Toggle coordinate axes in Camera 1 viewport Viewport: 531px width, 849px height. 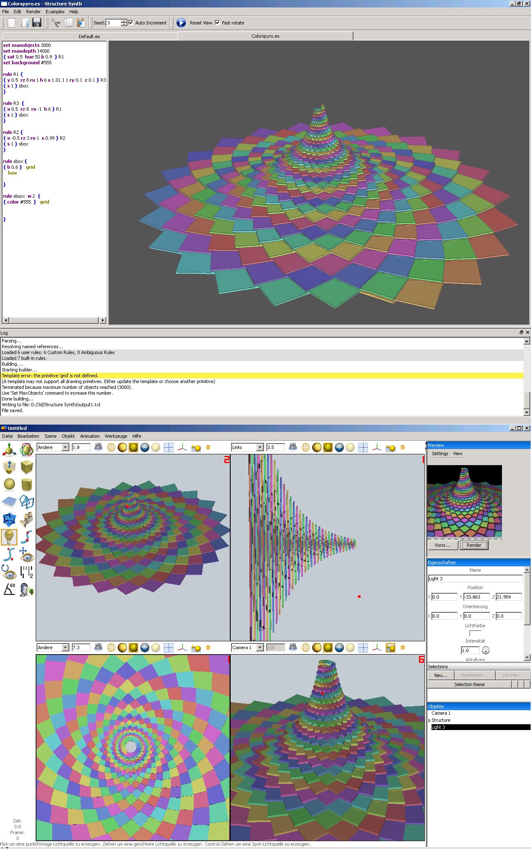[377, 648]
